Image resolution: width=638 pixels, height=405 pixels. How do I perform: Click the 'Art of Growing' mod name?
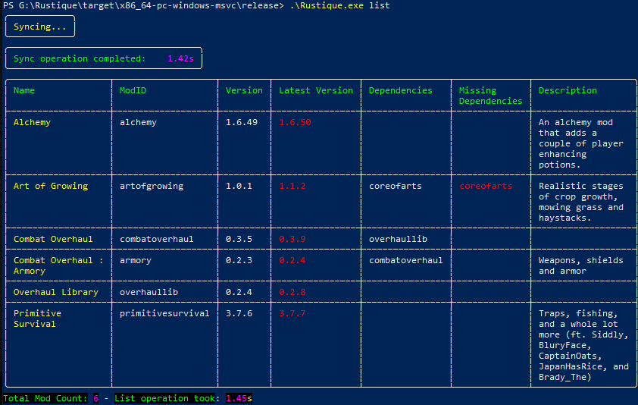click(x=51, y=186)
